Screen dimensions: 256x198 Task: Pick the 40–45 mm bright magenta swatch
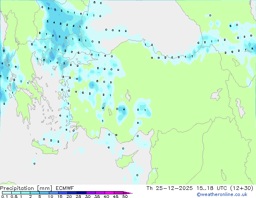109,193
